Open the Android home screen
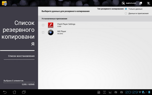The width and height of the screenshot is (152, 95). click(x=14, y=92)
